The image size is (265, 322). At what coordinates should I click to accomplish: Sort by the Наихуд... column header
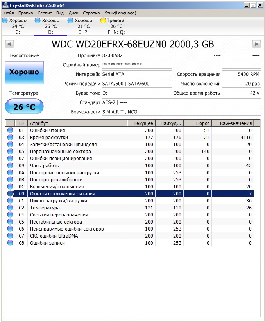170,123
